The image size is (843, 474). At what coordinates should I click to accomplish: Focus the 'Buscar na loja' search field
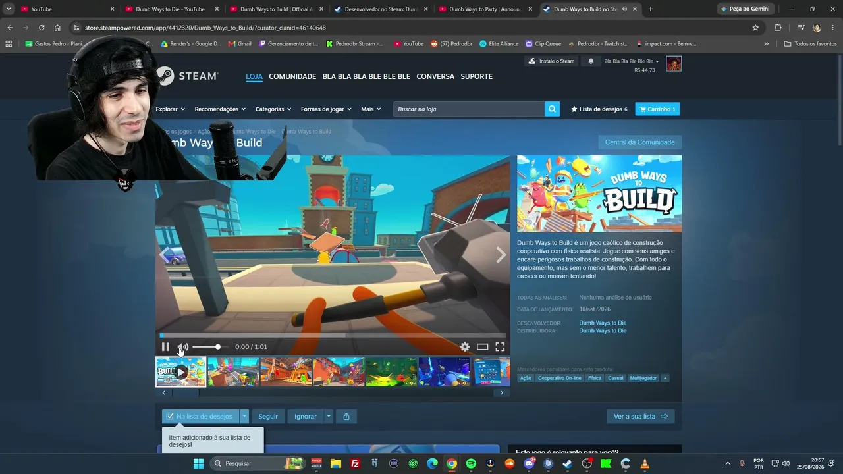point(469,109)
